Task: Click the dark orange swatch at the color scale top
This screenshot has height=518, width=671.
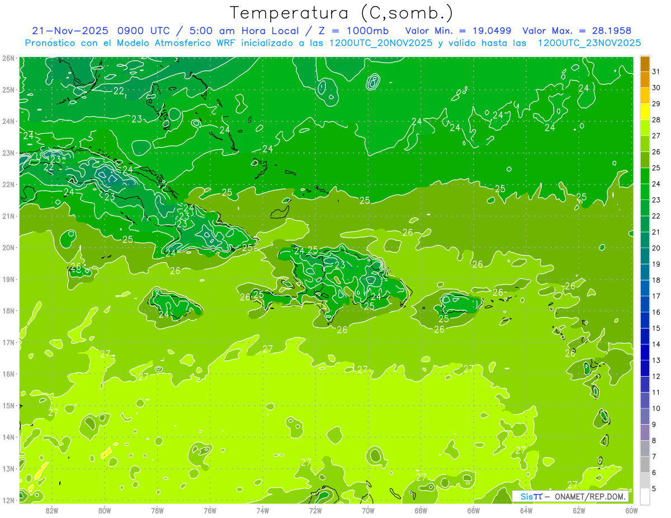Action: point(645,64)
